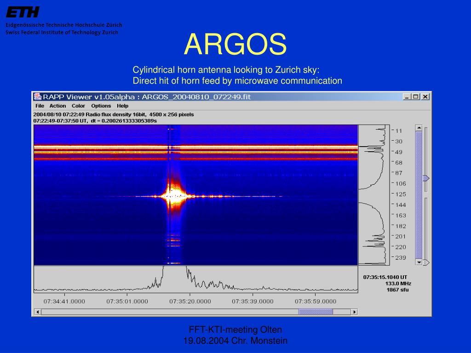
Task: Minimize the RAPP Viewer window
Action: click(x=407, y=97)
